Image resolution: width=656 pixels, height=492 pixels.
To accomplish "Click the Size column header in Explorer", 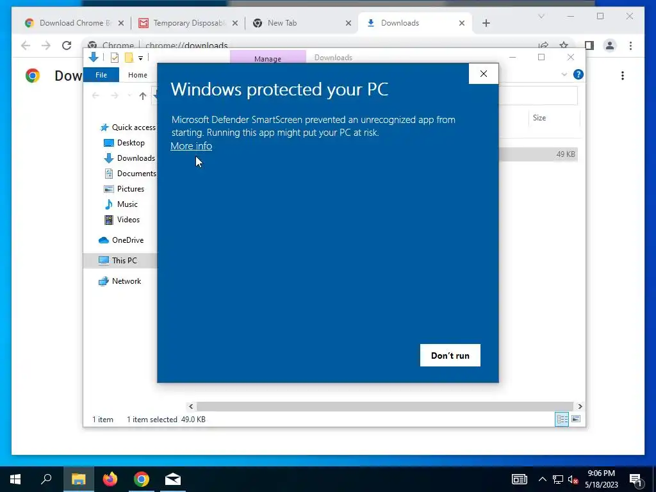I will 539,118.
